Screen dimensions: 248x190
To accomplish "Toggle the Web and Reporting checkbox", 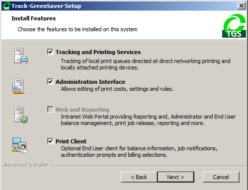I will pos(50,109).
